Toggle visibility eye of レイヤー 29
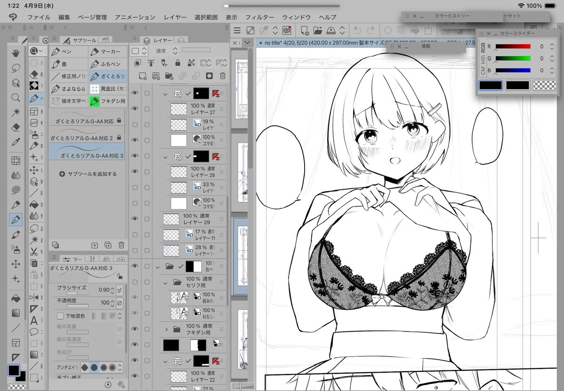The width and height of the screenshot is (564, 391). pos(135,219)
